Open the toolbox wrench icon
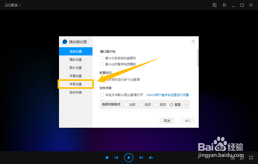This screenshot has width=258, height=164. pos(233,158)
